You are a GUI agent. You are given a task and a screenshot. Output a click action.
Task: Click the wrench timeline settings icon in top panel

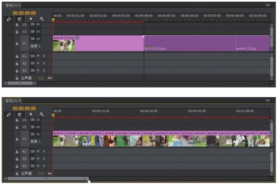tap(42, 19)
